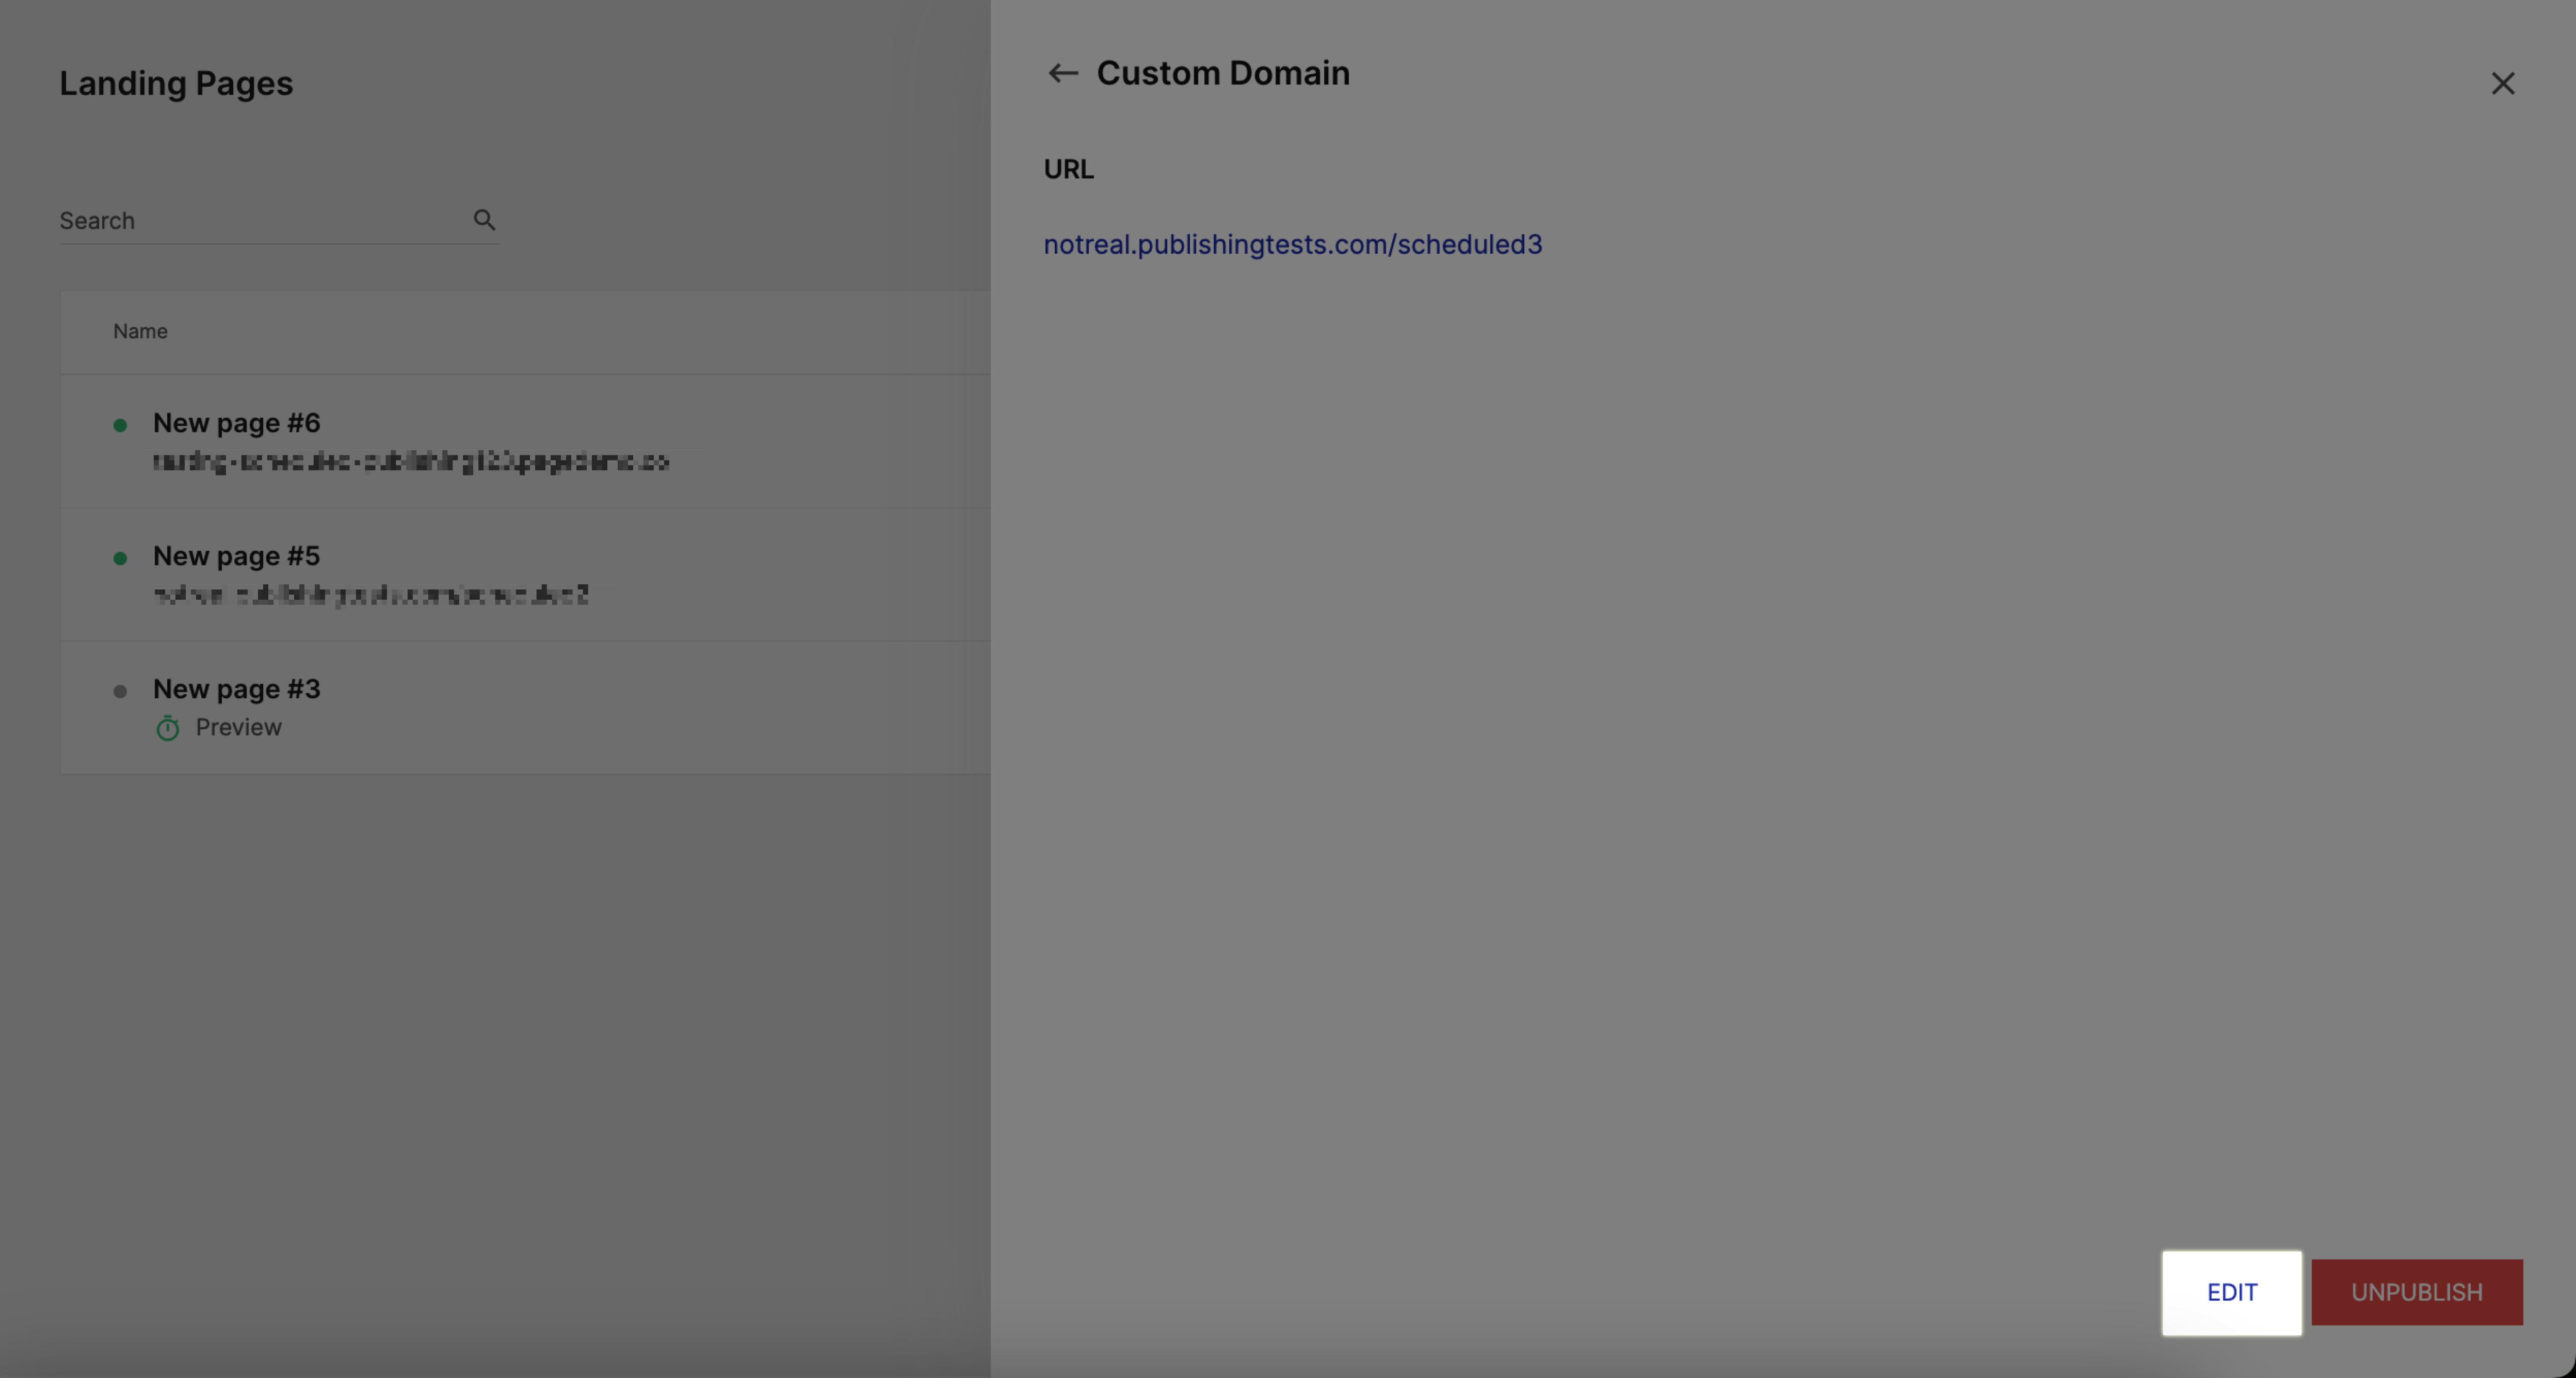2576x1378 pixels.
Task: Click the scheduled timer icon by Preview
Action: point(167,728)
